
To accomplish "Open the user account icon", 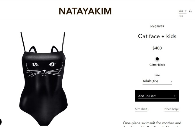I will pyautogui.click(x=190, y=11).
